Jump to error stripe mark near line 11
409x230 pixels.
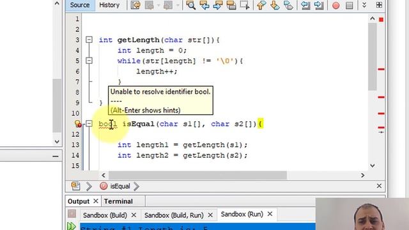pos(381,128)
